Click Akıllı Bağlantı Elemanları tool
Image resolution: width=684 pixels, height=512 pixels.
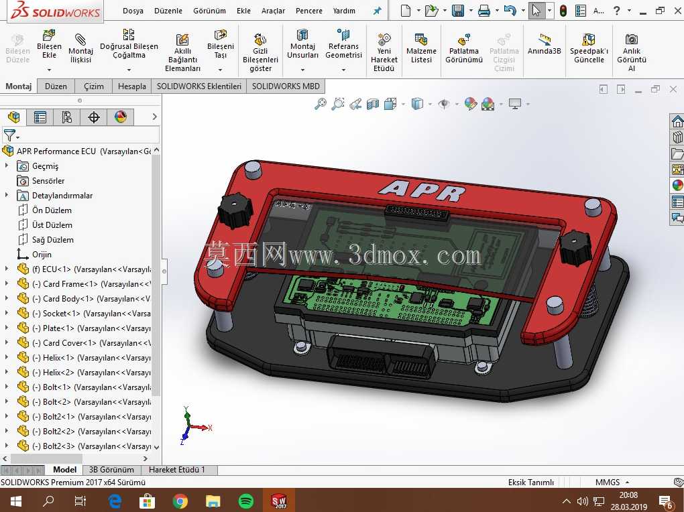pyautogui.click(x=182, y=53)
